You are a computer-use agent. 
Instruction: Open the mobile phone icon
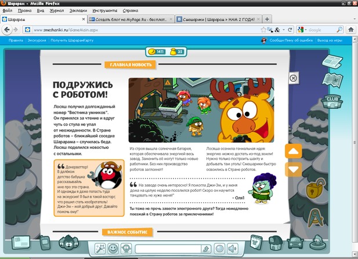(45, 243)
